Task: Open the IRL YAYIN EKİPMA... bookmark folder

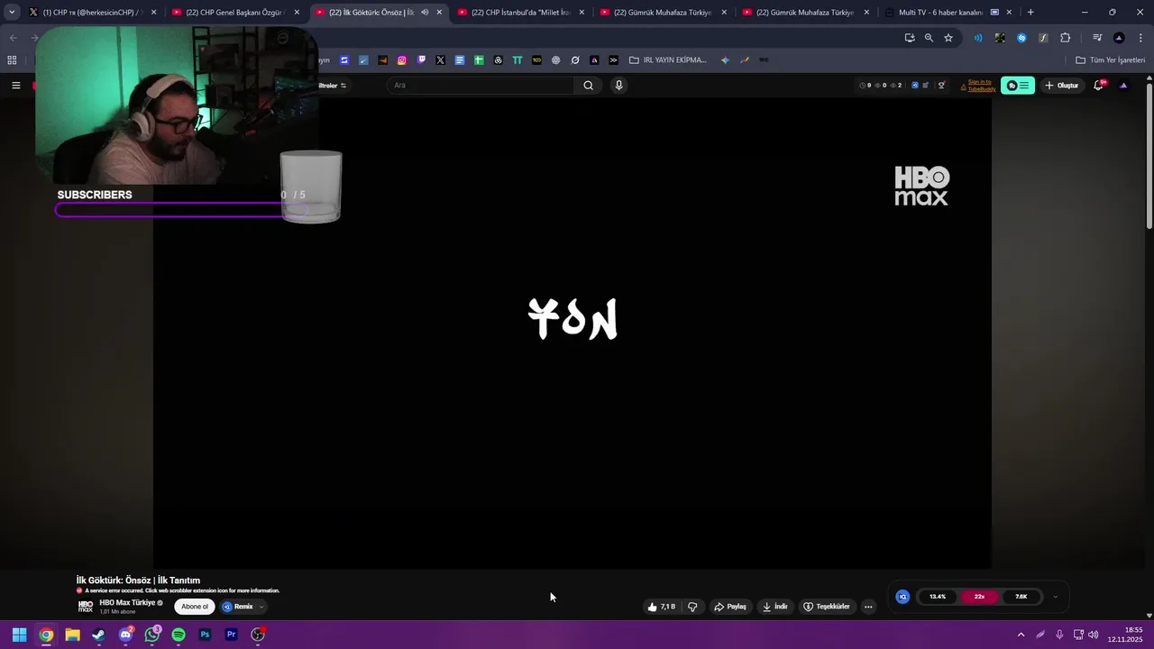Action: [668, 60]
